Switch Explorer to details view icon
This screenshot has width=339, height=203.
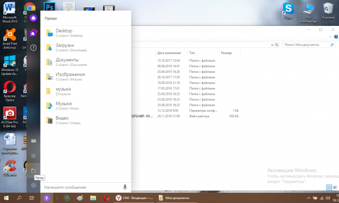click(x=329, y=187)
